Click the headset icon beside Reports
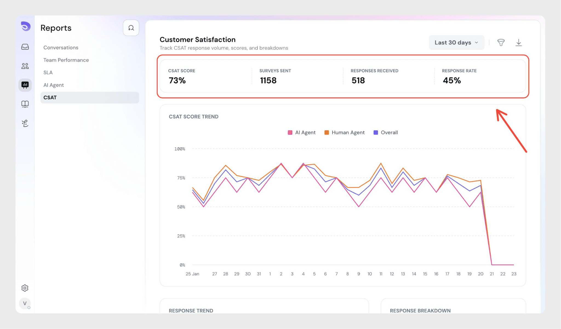This screenshot has height=329, width=561. pyautogui.click(x=131, y=28)
